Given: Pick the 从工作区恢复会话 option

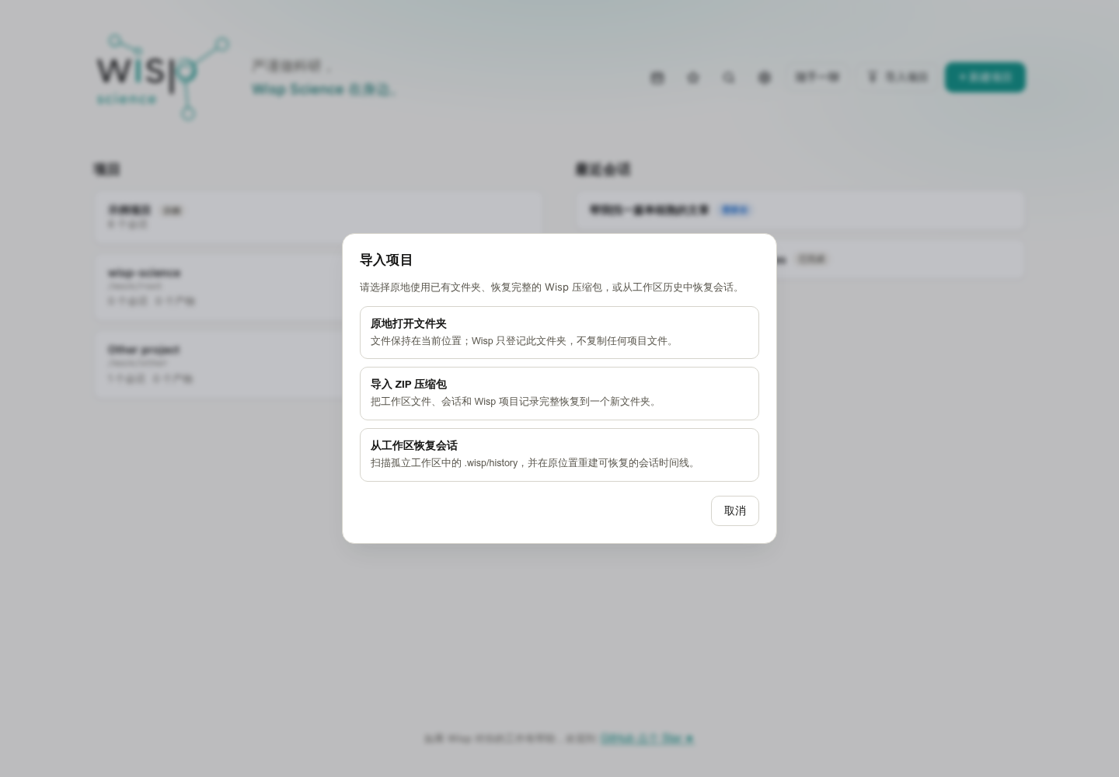Looking at the screenshot, I should click(x=559, y=455).
